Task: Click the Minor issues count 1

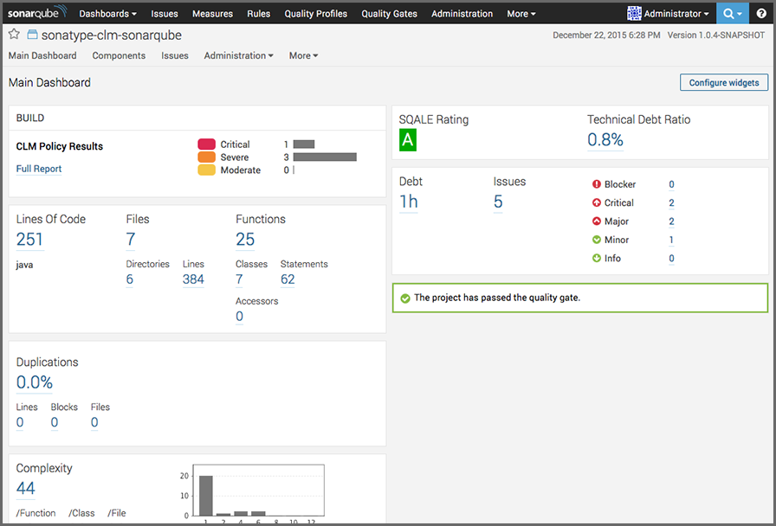Action: pyautogui.click(x=671, y=240)
